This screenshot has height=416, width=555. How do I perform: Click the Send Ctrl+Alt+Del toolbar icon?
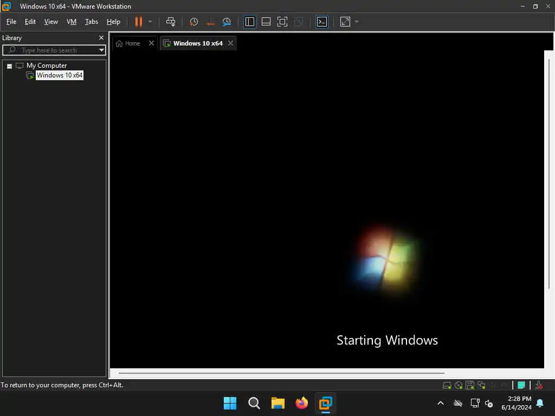click(171, 22)
